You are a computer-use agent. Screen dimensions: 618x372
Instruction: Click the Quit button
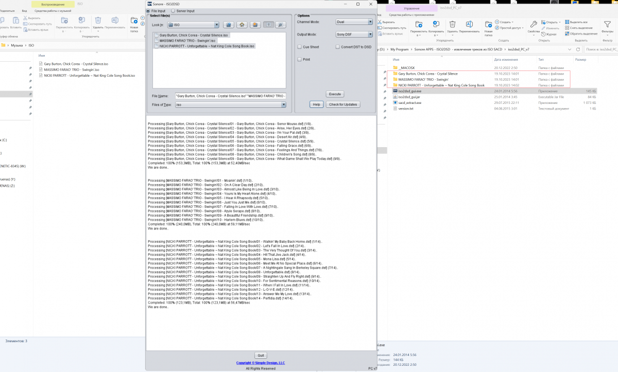[261, 356]
